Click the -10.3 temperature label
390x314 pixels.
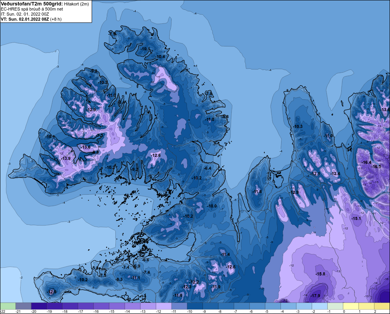tap(298, 126)
